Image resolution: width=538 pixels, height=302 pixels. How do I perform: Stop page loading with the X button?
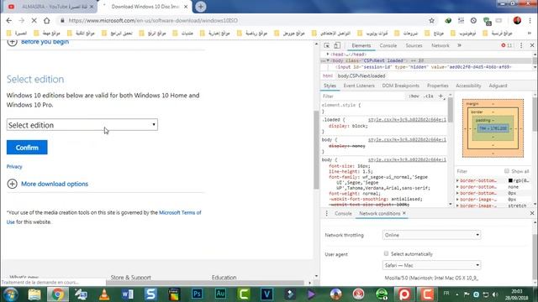pyautogui.click(x=34, y=20)
